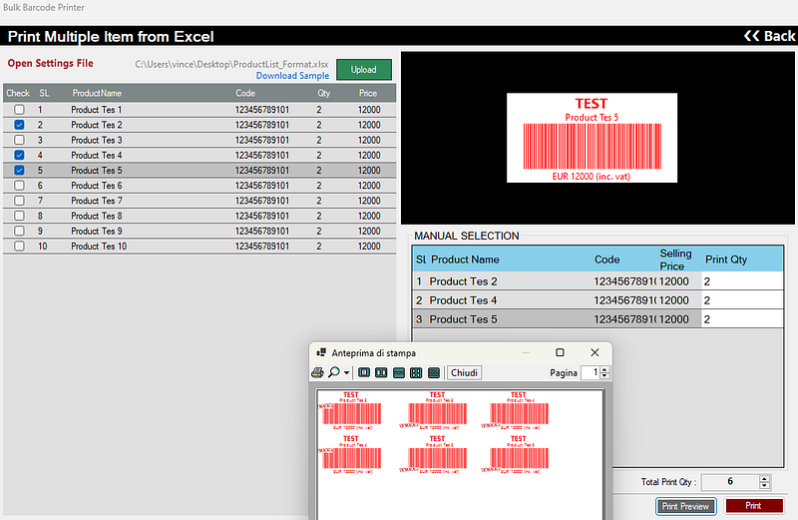This screenshot has height=520, width=798.
Task: Select the Product Tes 1 name cell
Action: pyautogui.click(x=97, y=110)
